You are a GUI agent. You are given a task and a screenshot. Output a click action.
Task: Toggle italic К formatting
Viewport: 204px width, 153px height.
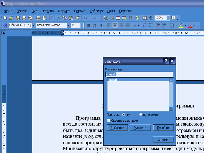coord(95,25)
